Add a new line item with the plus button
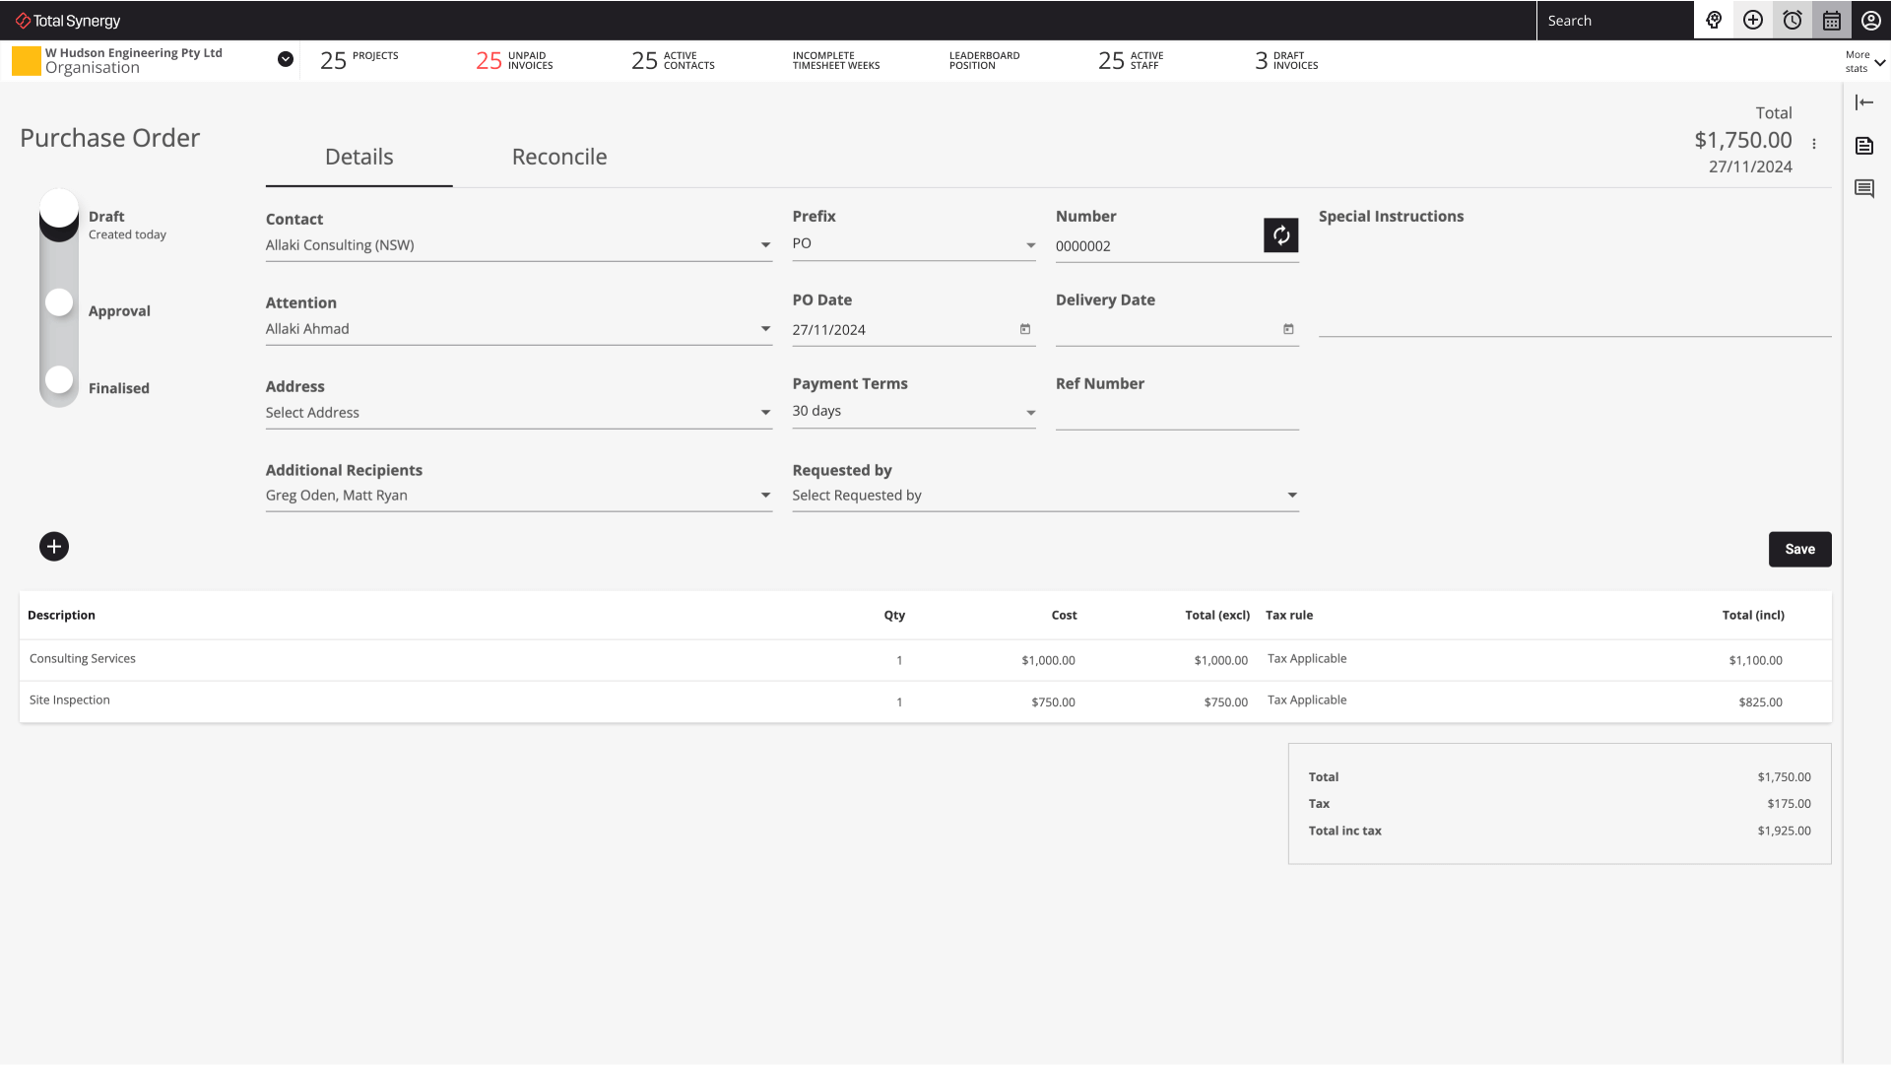1891x1065 pixels. [x=53, y=546]
